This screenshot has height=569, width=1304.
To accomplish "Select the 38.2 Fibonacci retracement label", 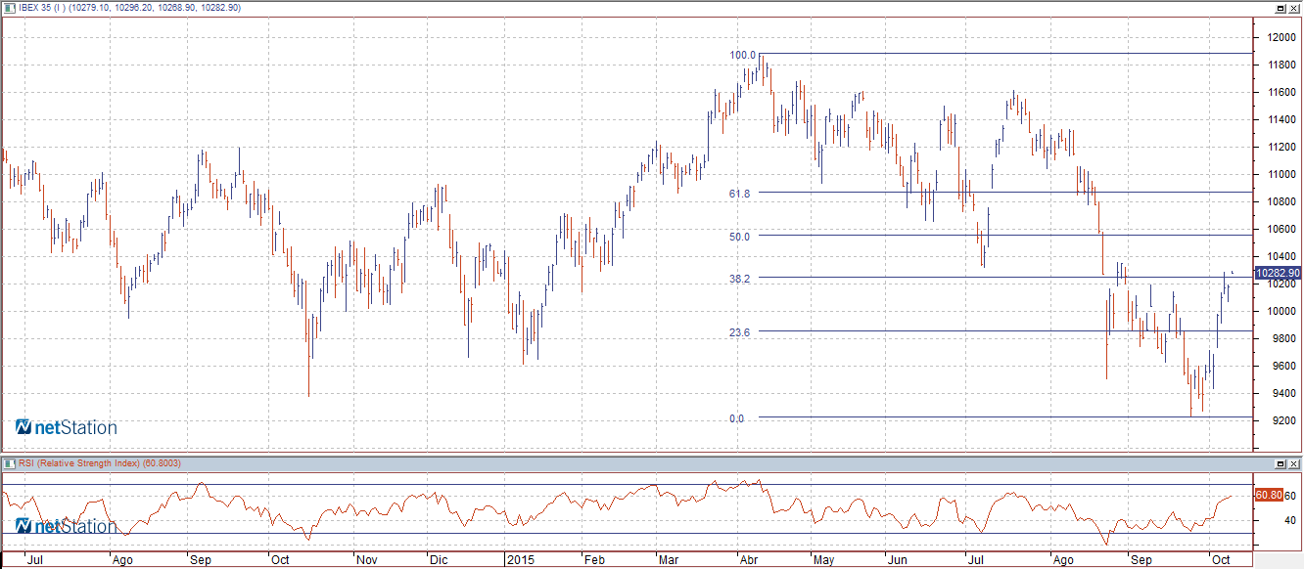I will click(x=739, y=278).
